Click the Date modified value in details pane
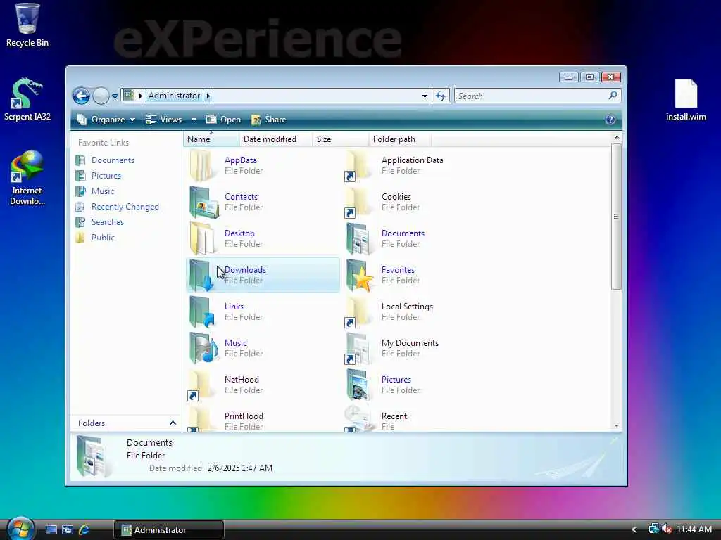Viewport: 721px width, 540px height. tap(240, 468)
